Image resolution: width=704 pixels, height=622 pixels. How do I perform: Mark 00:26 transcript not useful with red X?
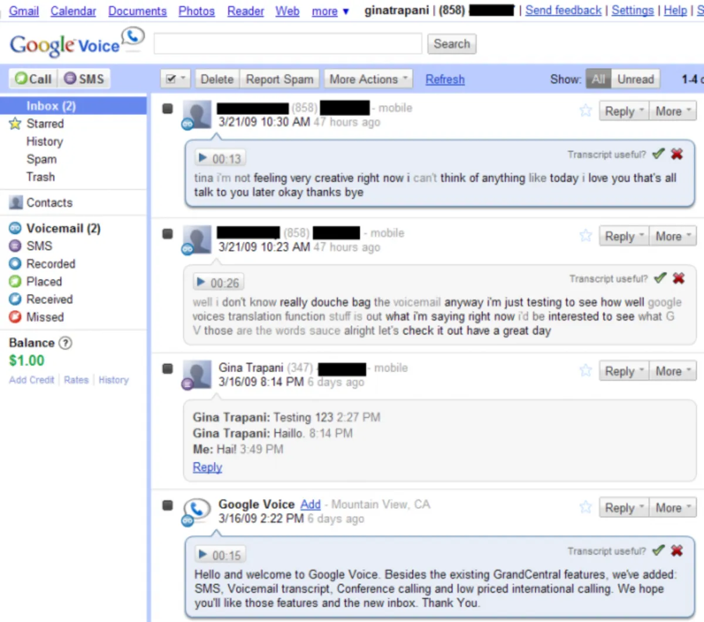pos(679,278)
